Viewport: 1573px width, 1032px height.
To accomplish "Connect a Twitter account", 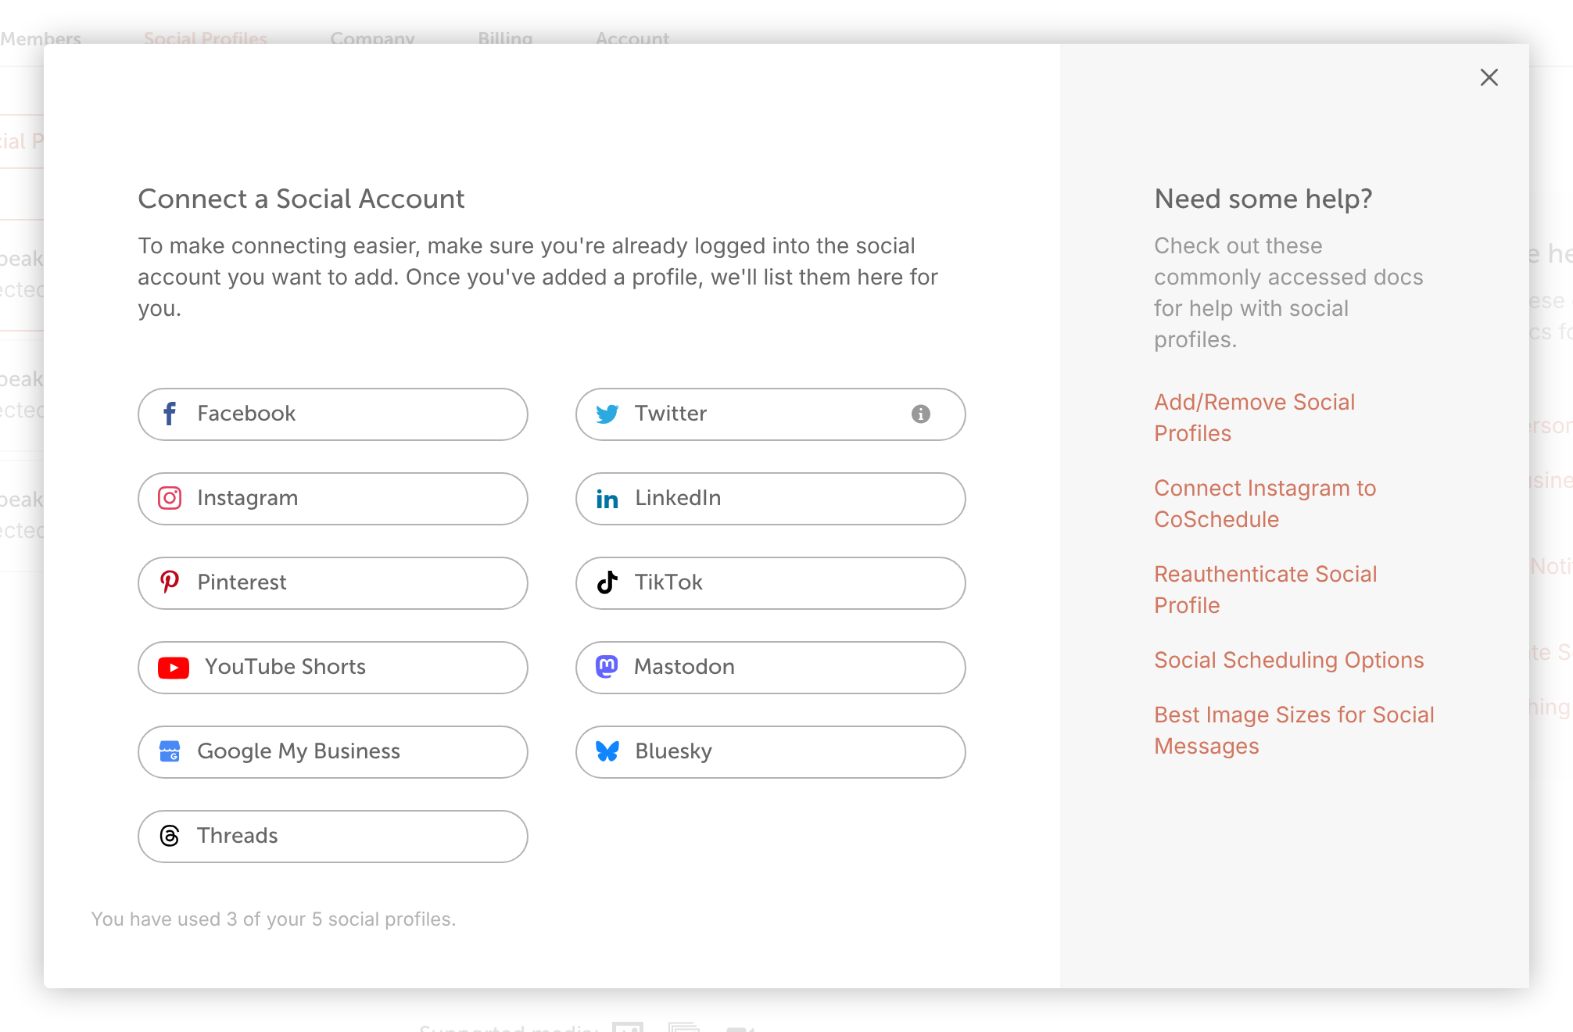I will [771, 414].
